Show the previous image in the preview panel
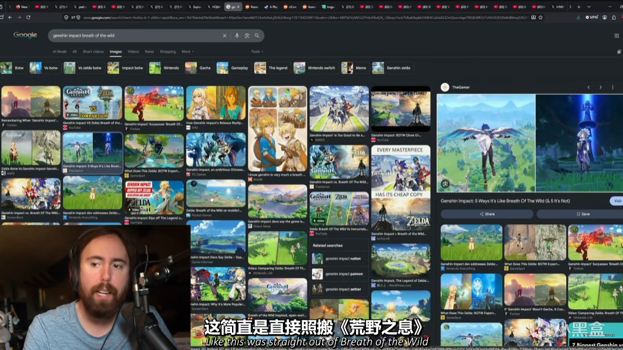623x350 pixels. (x=588, y=87)
